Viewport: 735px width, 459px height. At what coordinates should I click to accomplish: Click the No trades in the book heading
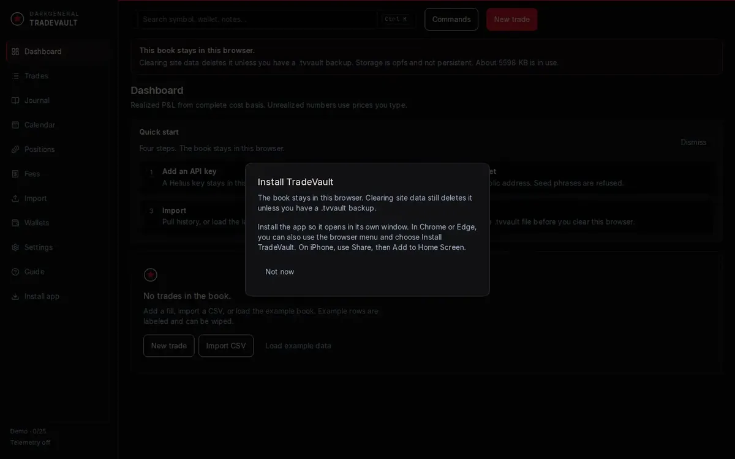[x=187, y=296]
